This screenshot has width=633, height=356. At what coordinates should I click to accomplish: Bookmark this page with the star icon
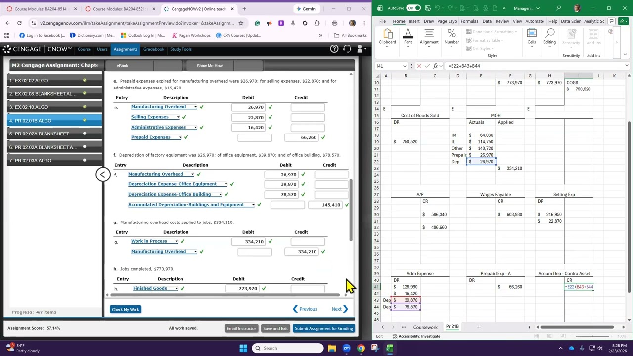coord(241,23)
